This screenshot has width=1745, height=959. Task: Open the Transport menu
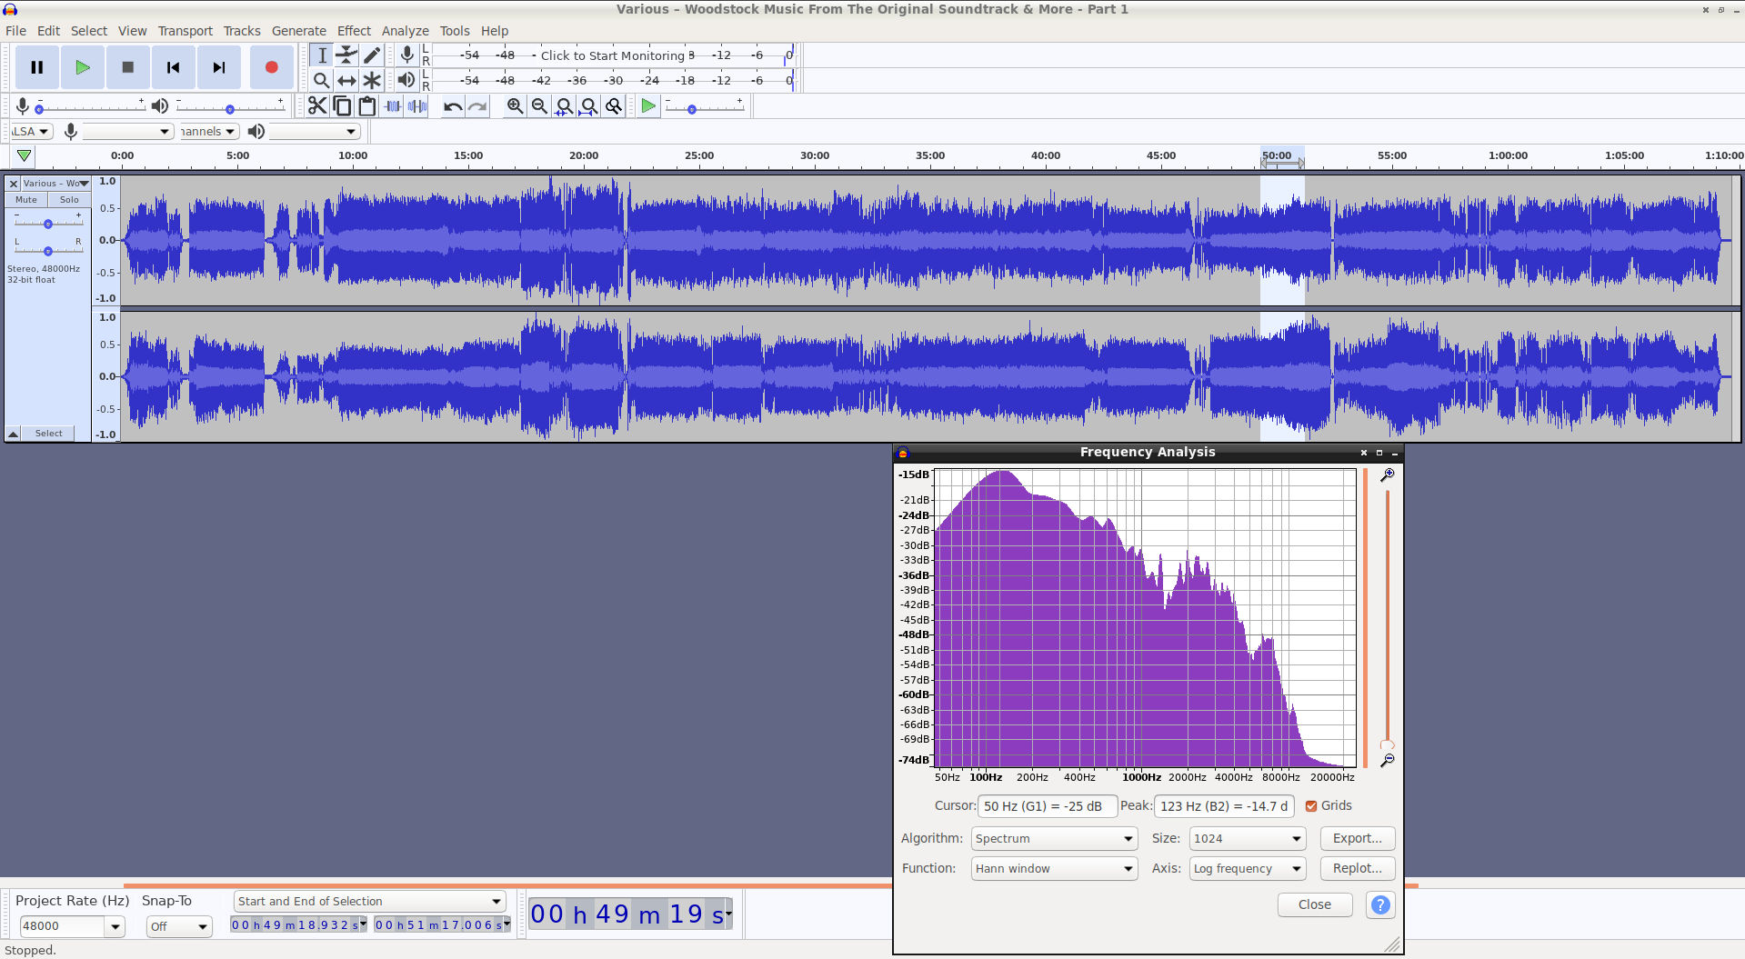(186, 31)
